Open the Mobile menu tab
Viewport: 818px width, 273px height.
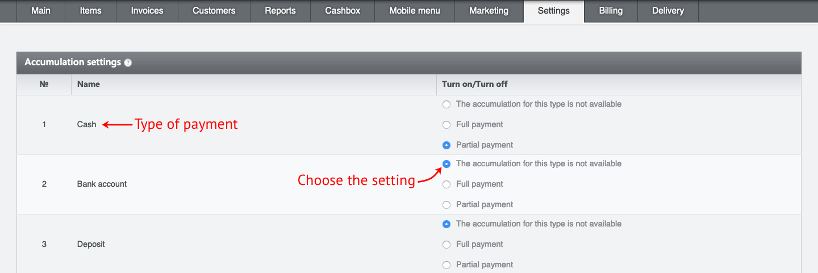click(415, 11)
